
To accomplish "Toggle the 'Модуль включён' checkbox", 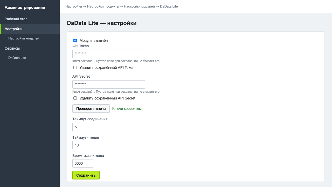I will tap(75, 41).
